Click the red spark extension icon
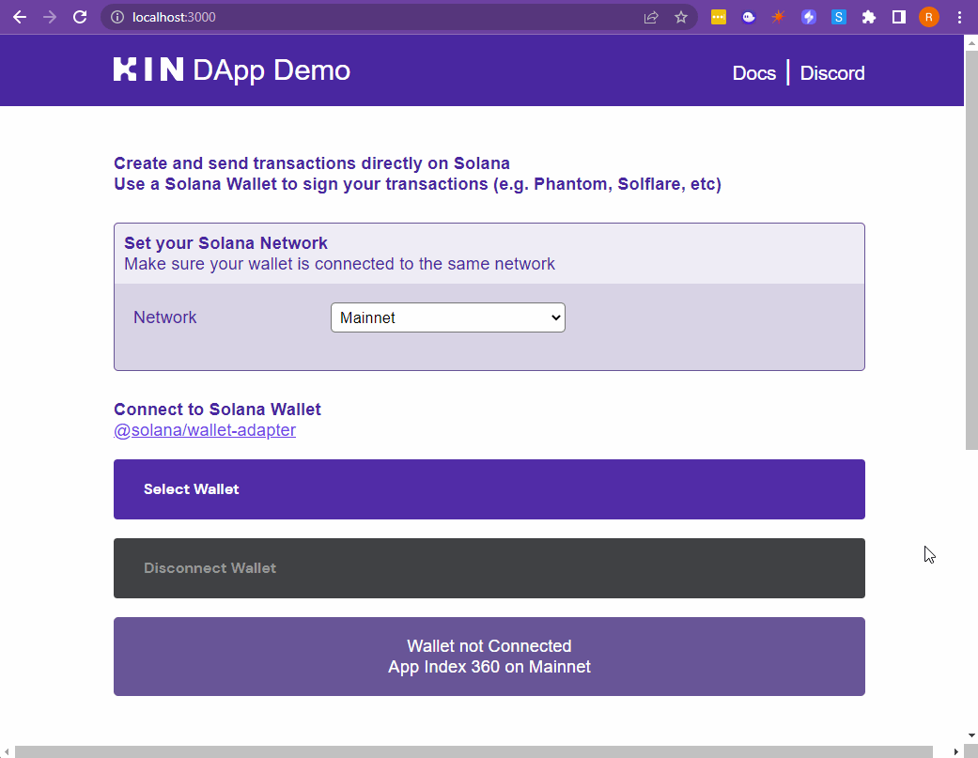The width and height of the screenshot is (978, 758). (779, 17)
